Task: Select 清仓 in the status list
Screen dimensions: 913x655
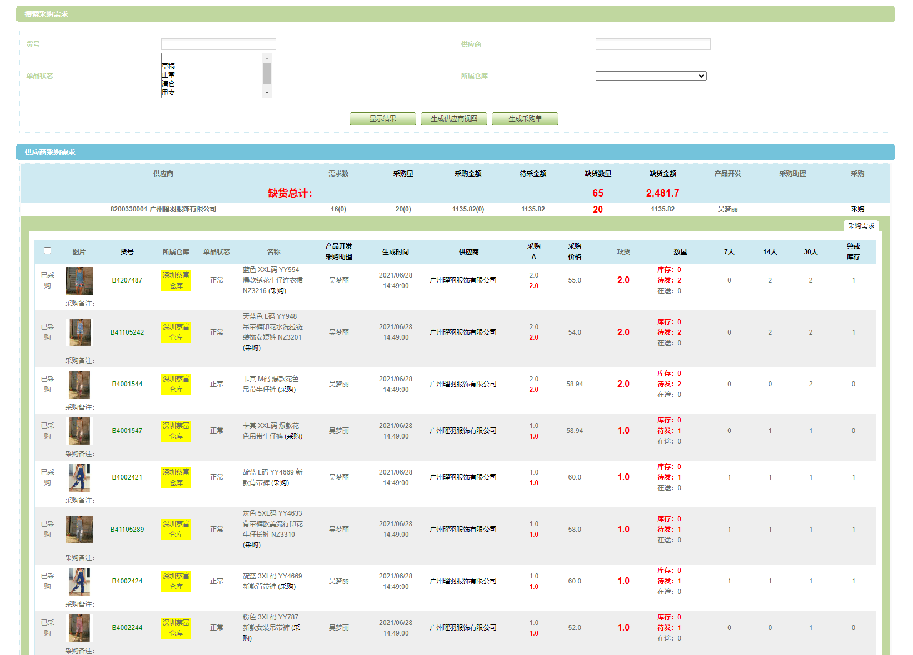Action: point(168,84)
